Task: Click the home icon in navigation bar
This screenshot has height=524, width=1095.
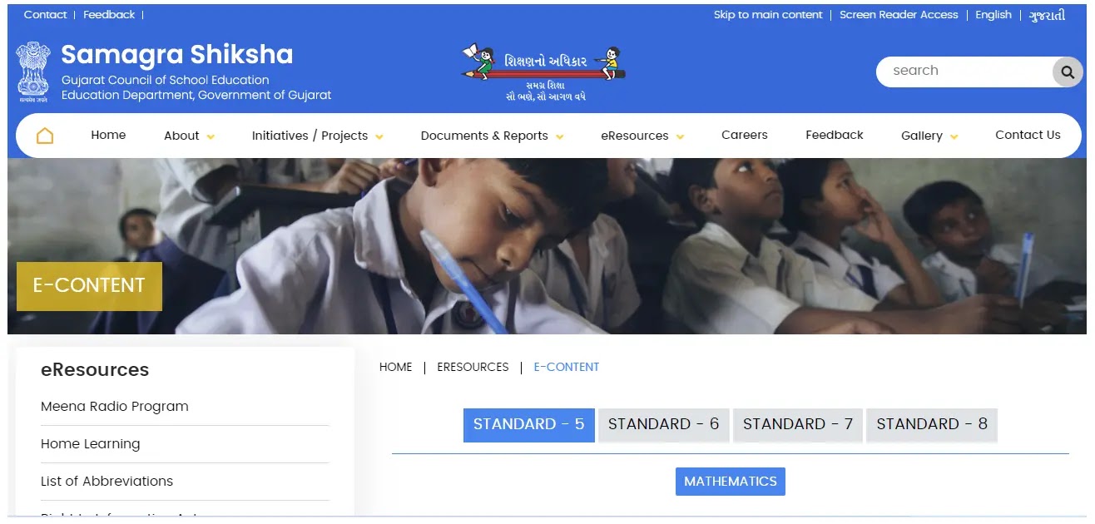Action: pos(45,135)
